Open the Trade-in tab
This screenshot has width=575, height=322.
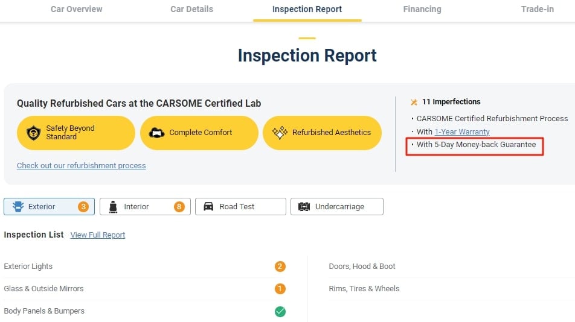tap(537, 9)
